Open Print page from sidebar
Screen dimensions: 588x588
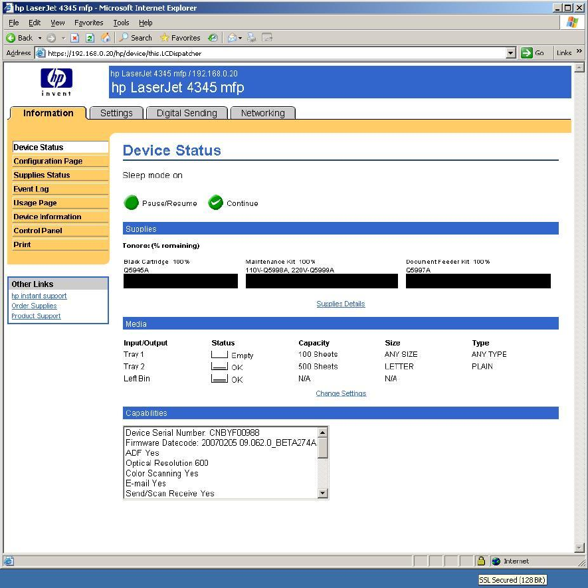pyautogui.click(x=60, y=245)
